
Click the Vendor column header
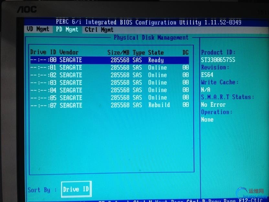coord(69,52)
